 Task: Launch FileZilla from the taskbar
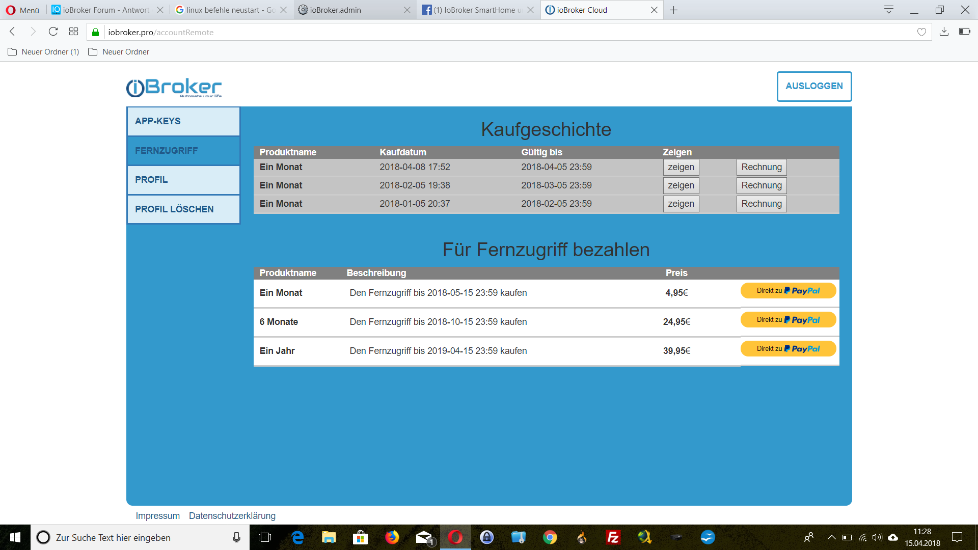(613, 537)
